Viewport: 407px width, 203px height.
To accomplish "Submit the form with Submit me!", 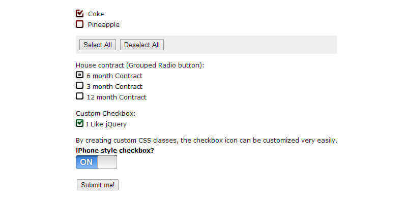I will click(98, 185).
